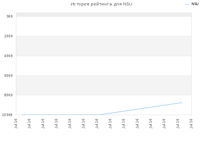
Task: Select the 8369 y-axis label
Action: 9,95
